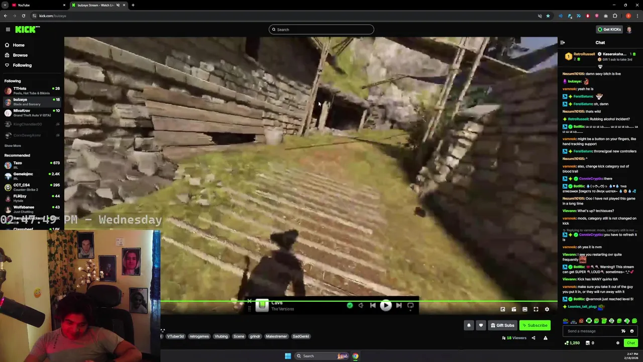Open chat settings gear icon
Screen dimensions: 643x362
(618, 343)
